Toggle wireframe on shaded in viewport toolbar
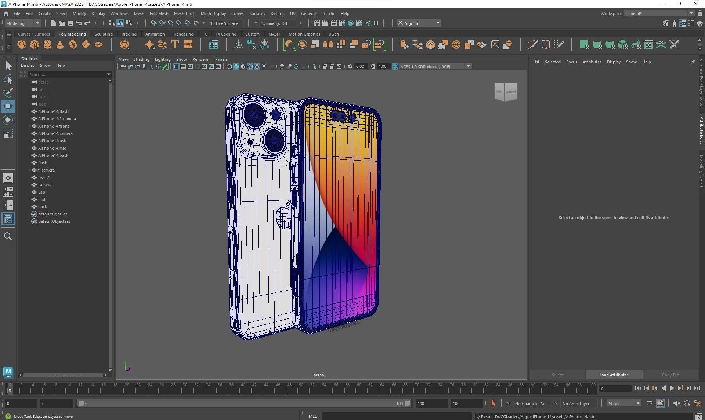Image resolution: width=705 pixels, height=420 pixels. click(x=250, y=66)
